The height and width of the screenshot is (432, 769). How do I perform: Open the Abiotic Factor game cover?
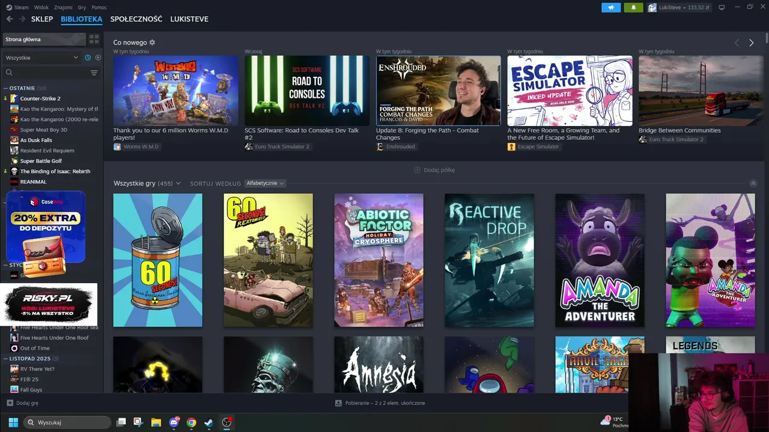click(x=378, y=260)
